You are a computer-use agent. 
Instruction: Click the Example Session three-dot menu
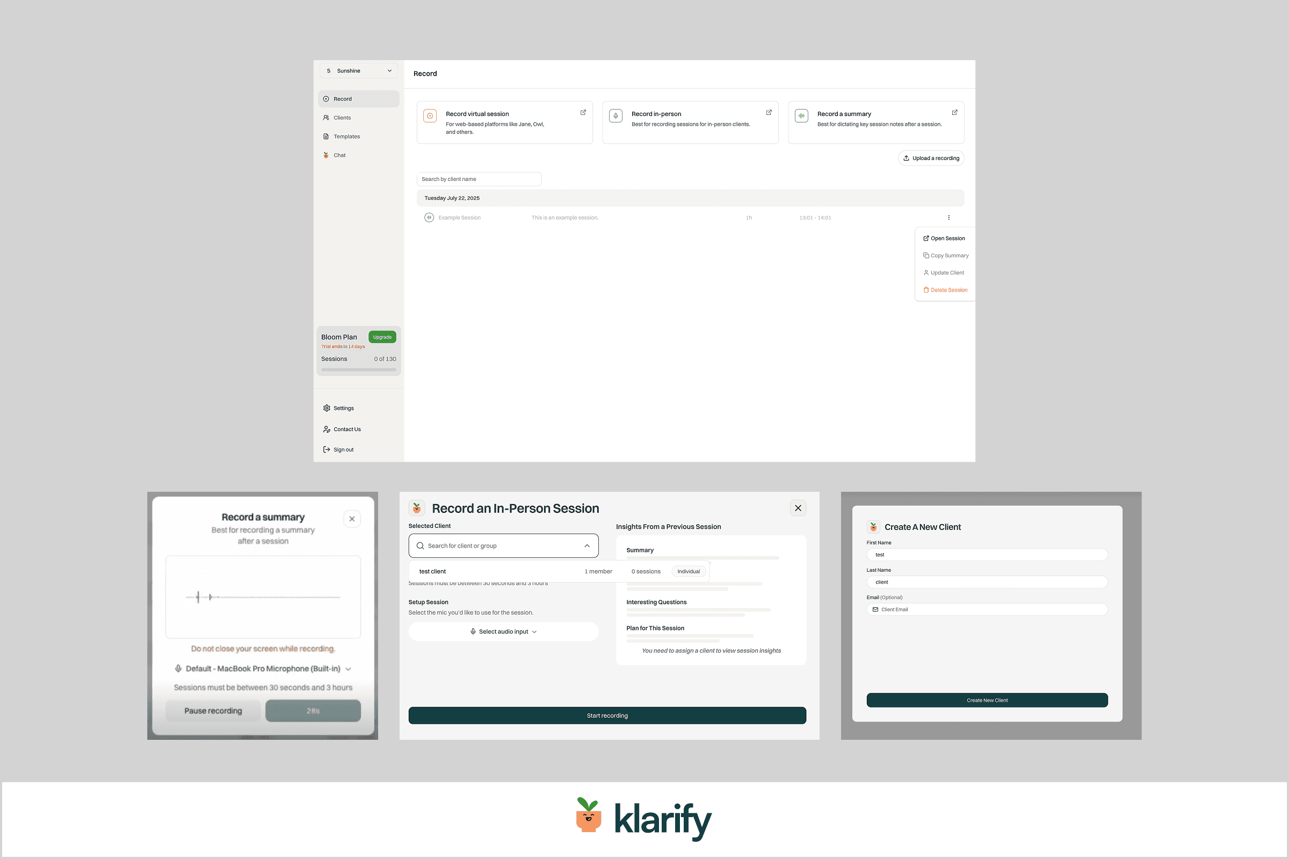tap(948, 217)
